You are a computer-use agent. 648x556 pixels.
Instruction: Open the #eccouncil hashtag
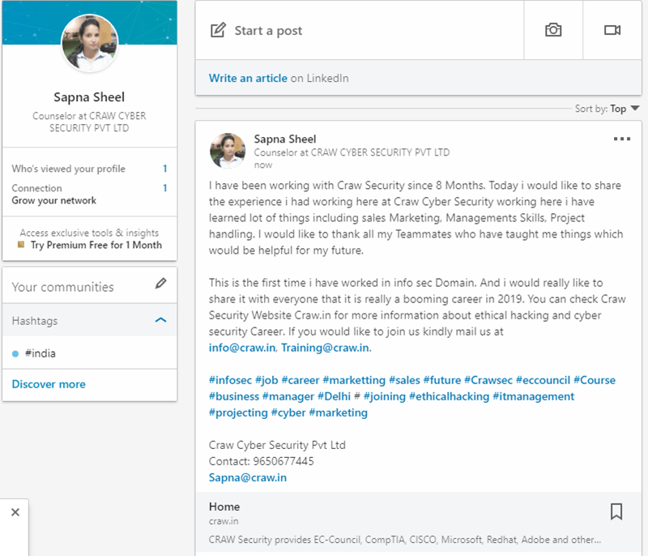click(x=543, y=380)
